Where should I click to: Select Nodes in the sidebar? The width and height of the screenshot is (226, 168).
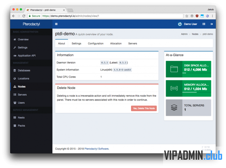(31, 87)
